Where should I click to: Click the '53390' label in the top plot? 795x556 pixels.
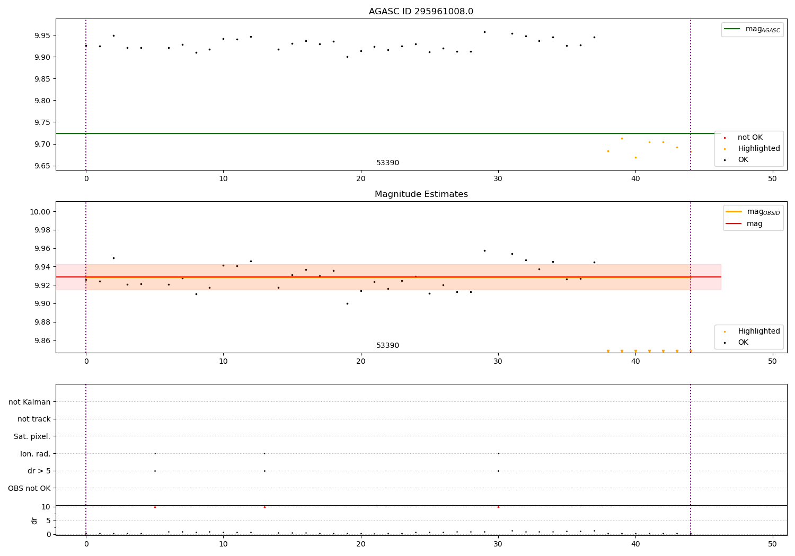click(x=387, y=163)
